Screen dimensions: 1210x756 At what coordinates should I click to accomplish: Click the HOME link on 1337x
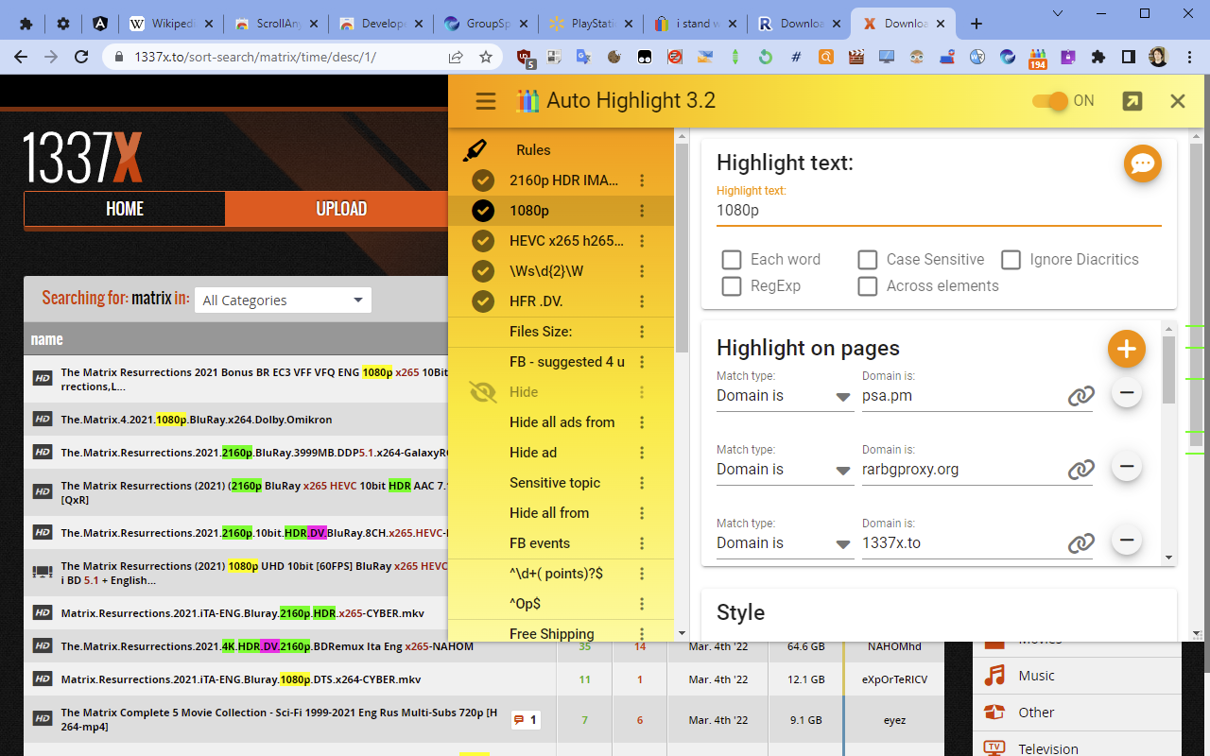[x=124, y=209]
